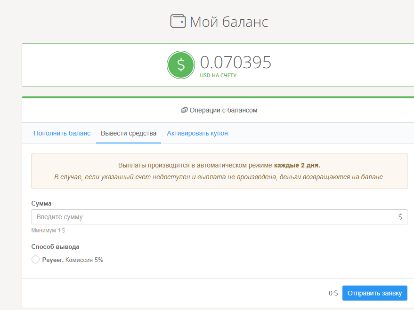Click the Мой баланс page heading
414x310 pixels.
pyautogui.click(x=229, y=22)
